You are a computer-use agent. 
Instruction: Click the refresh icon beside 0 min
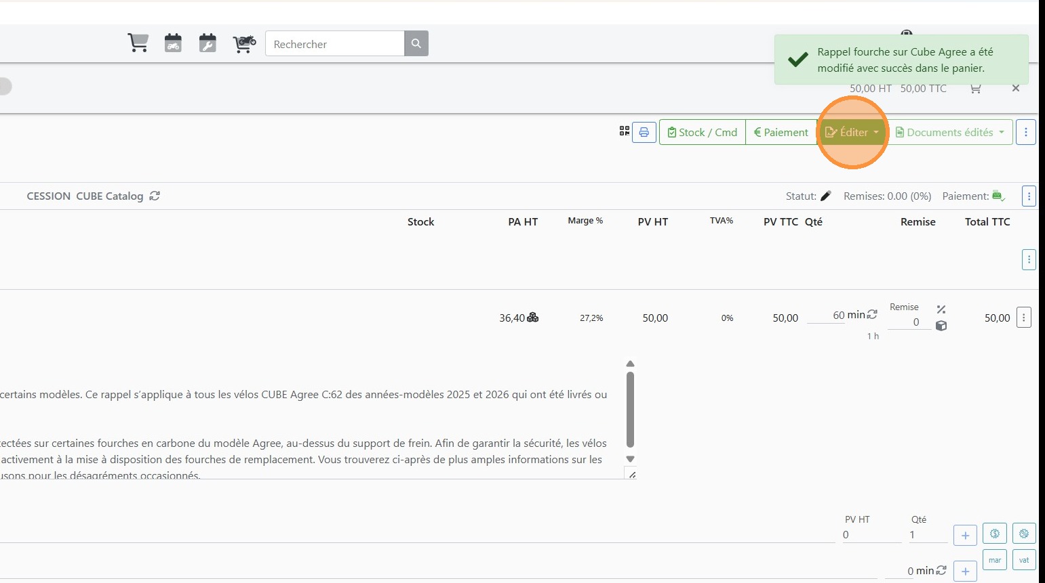pos(941,571)
